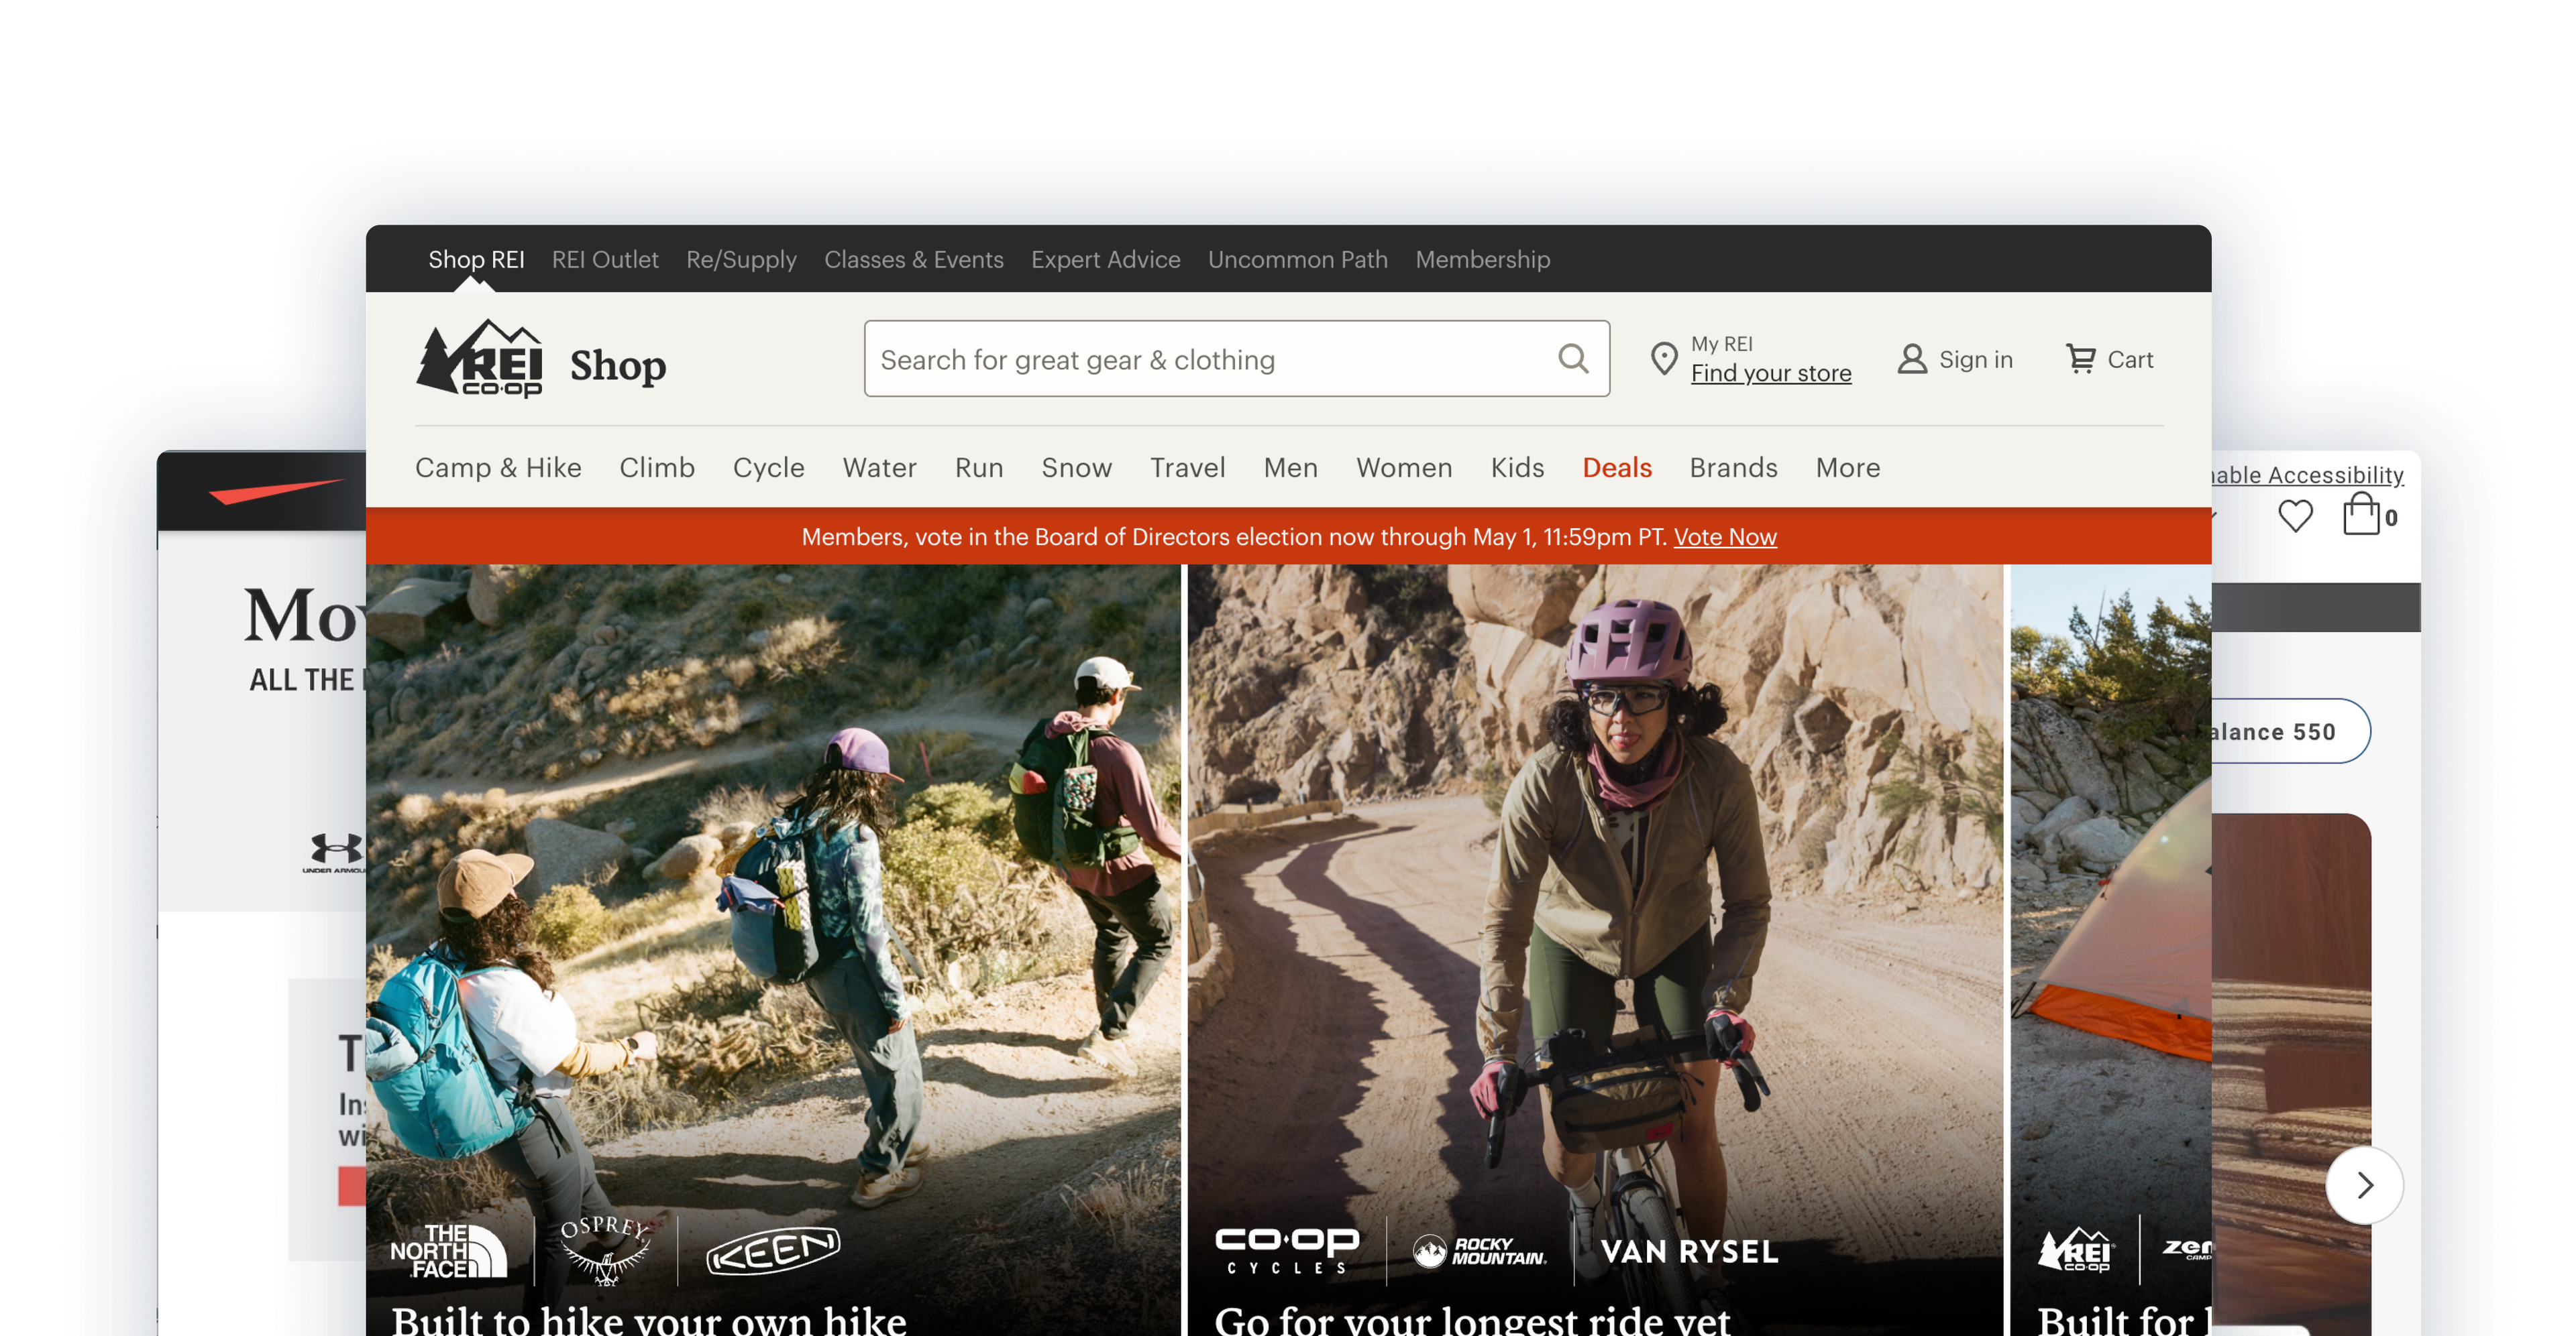Switch to the REI Outlet tab
2576x1336 pixels.
tap(605, 260)
